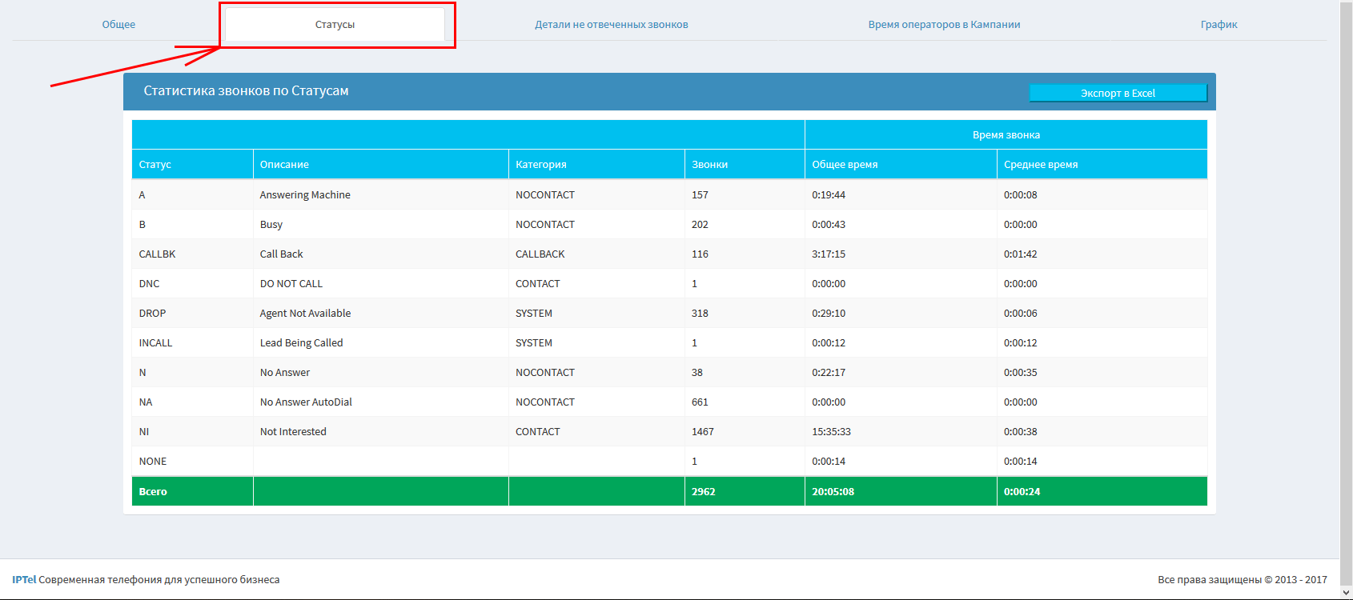Click the CALLBACK category cell
This screenshot has height=600, width=1353.
597,254
